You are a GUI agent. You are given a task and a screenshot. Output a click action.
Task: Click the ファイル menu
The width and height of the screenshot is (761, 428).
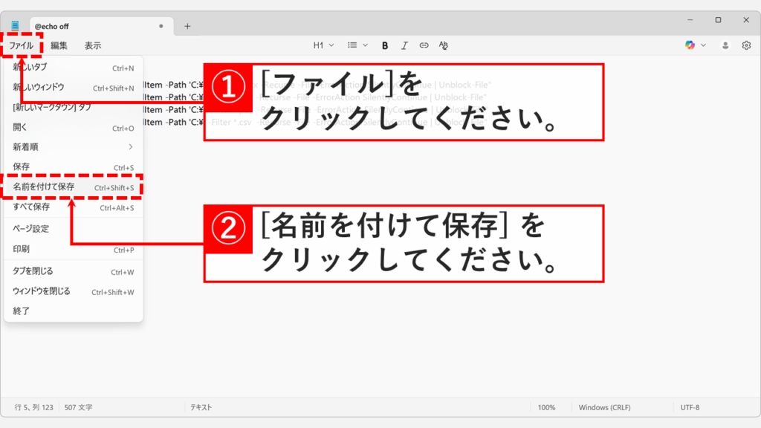pos(21,45)
